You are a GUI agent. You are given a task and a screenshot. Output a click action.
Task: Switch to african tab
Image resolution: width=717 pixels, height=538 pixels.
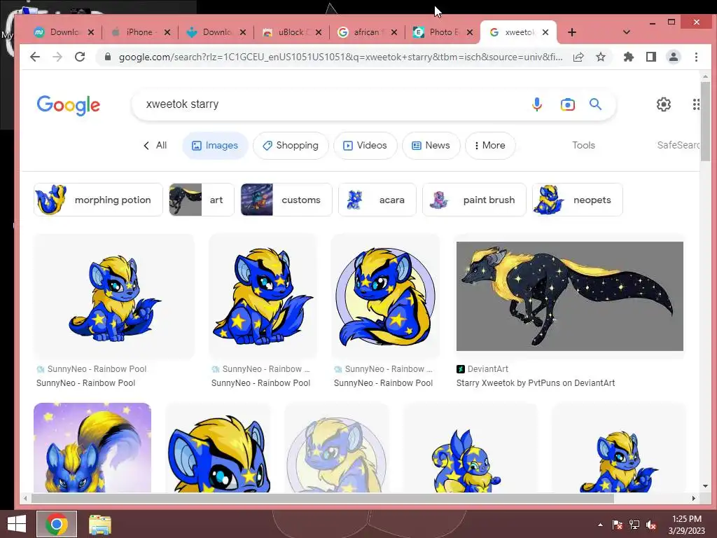click(x=362, y=32)
